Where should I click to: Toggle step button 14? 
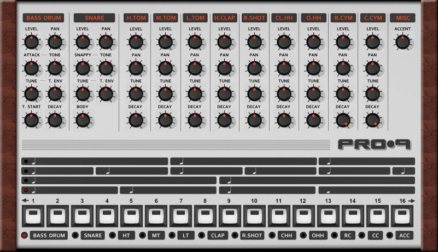353,216
